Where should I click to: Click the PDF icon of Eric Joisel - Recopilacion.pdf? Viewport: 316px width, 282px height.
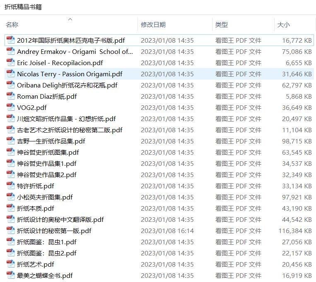pos(10,62)
